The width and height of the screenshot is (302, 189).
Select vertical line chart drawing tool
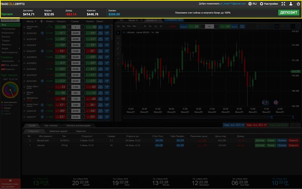point(118,43)
